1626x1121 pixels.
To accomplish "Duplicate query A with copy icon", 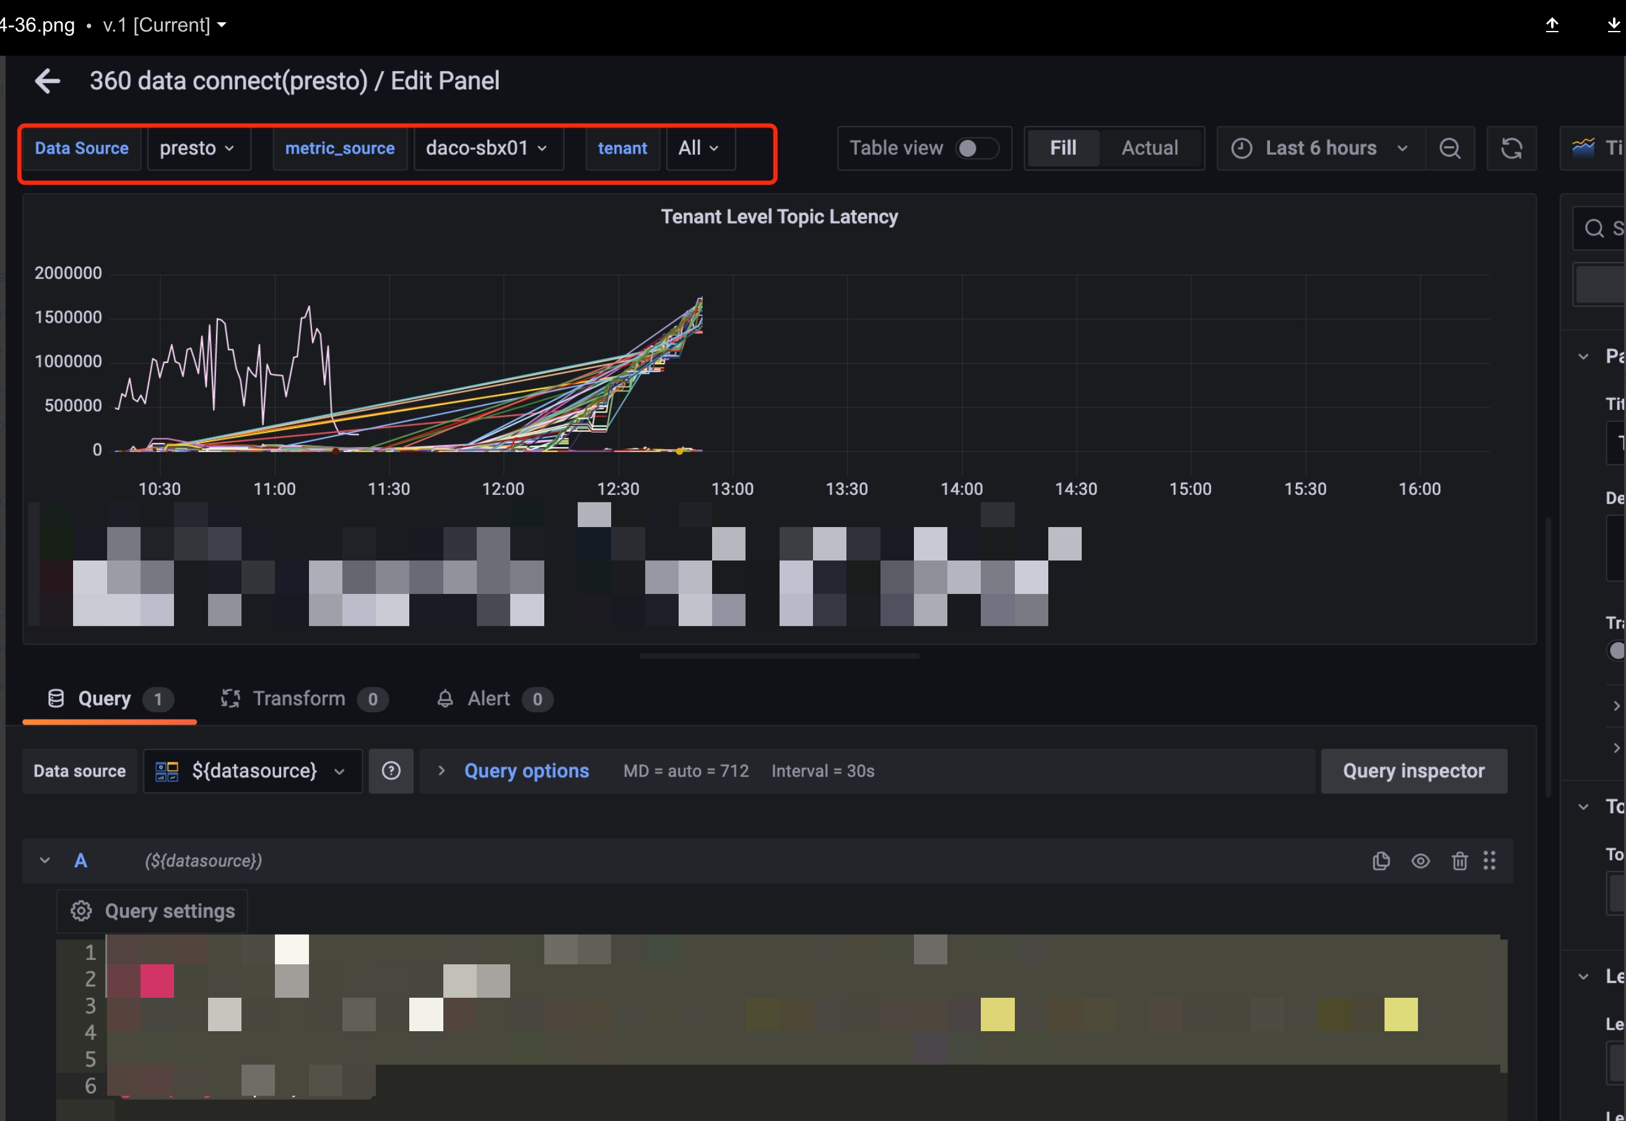I will pos(1380,860).
